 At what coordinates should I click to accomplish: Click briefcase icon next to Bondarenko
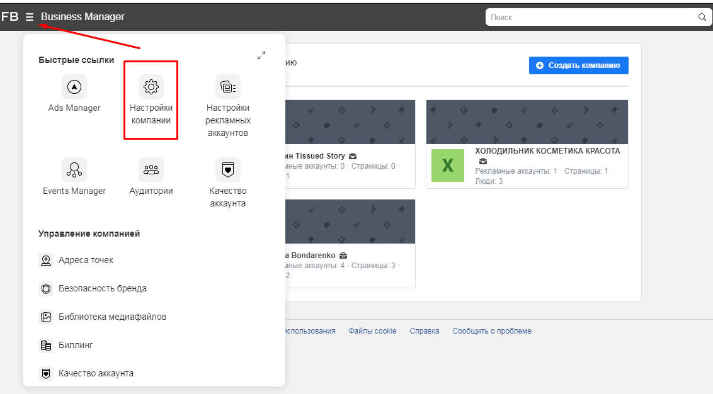[x=343, y=256]
